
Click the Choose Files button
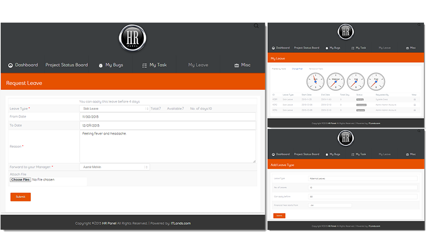click(x=21, y=180)
